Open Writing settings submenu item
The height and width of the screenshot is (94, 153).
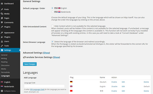click(4, 59)
